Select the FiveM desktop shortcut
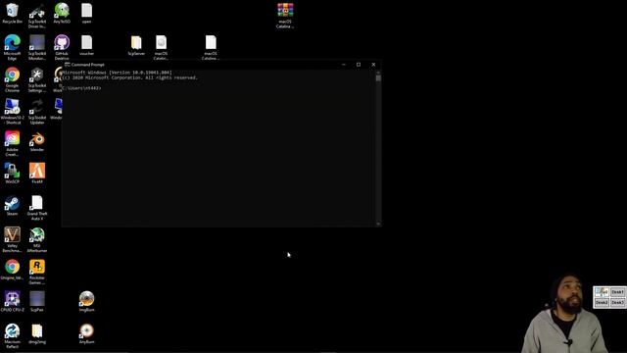Image resolution: width=627 pixels, height=353 pixels. (37, 174)
